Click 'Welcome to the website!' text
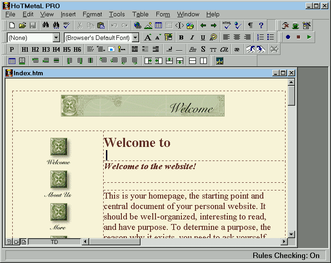Viewport: 331px width, 263px height. (150, 166)
